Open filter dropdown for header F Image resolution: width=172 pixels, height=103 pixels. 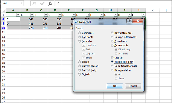pyautogui.click(x=102, y=15)
